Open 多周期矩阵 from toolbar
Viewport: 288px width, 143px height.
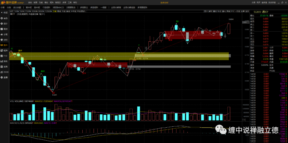pyautogui.click(x=142, y=7)
